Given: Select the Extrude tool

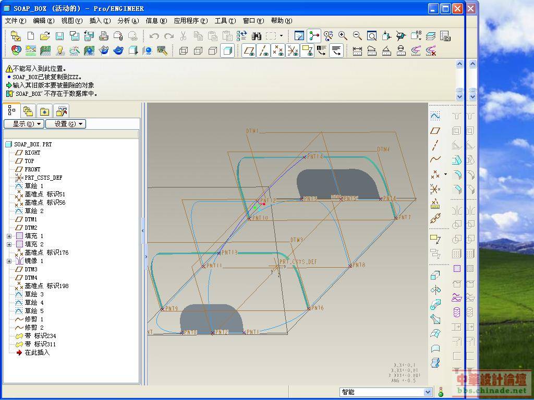Looking at the screenshot, I should (x=435, y=275).
